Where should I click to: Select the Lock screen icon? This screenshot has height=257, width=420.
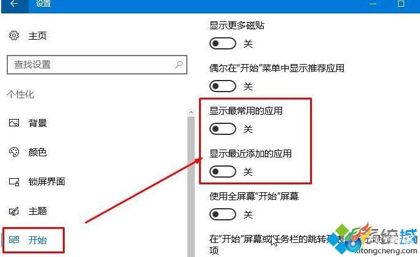[x=14, y=182]
